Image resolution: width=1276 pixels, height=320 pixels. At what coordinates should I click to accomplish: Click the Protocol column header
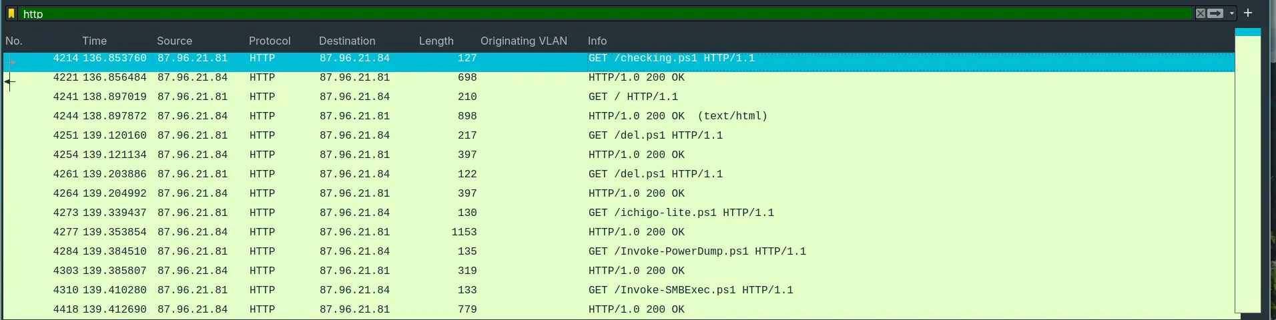point(270,41)
